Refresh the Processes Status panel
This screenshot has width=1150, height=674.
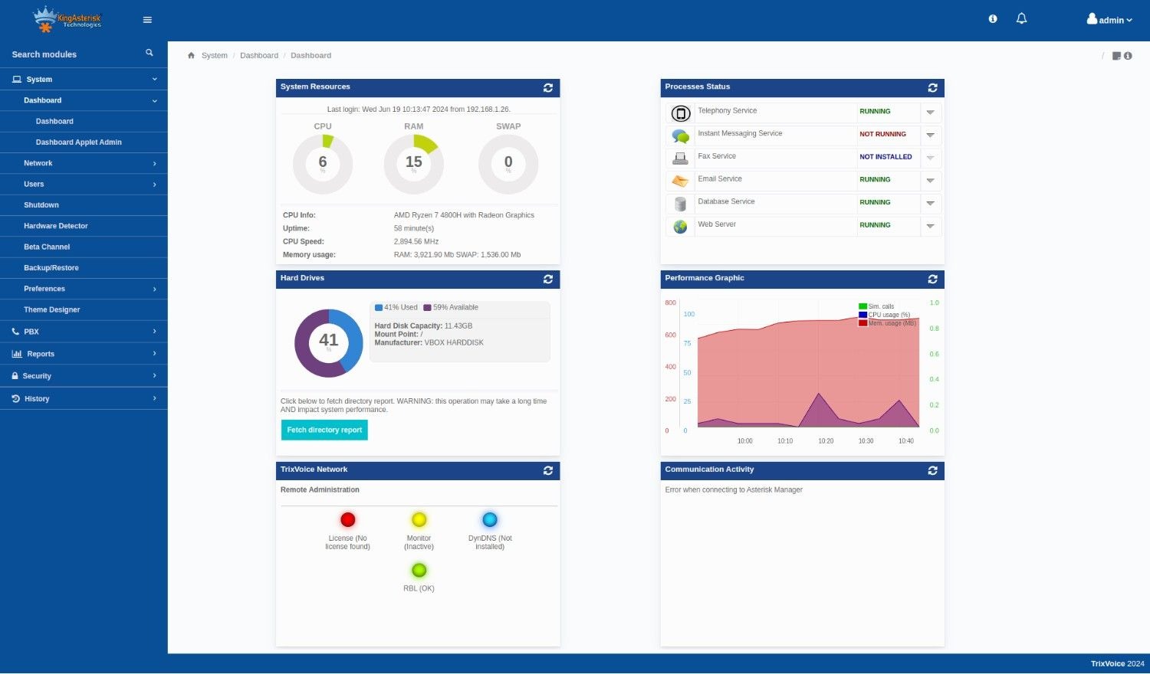click(932, 88)
